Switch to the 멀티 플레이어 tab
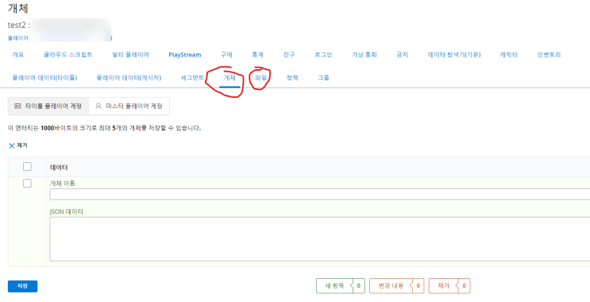The height and width of the screenshot is (302, 590). (130, 55)
